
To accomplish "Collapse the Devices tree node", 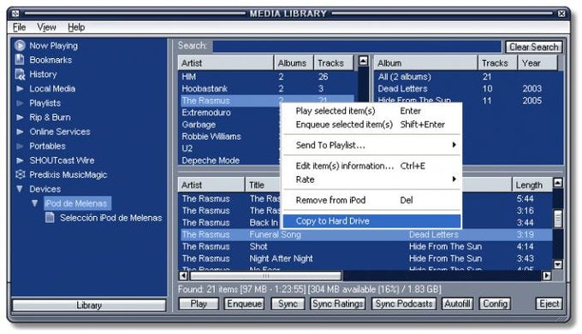I will tap(20, 189).
